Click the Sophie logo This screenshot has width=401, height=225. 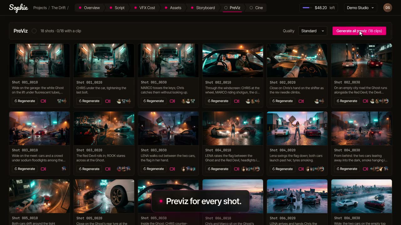pos(18,8)
